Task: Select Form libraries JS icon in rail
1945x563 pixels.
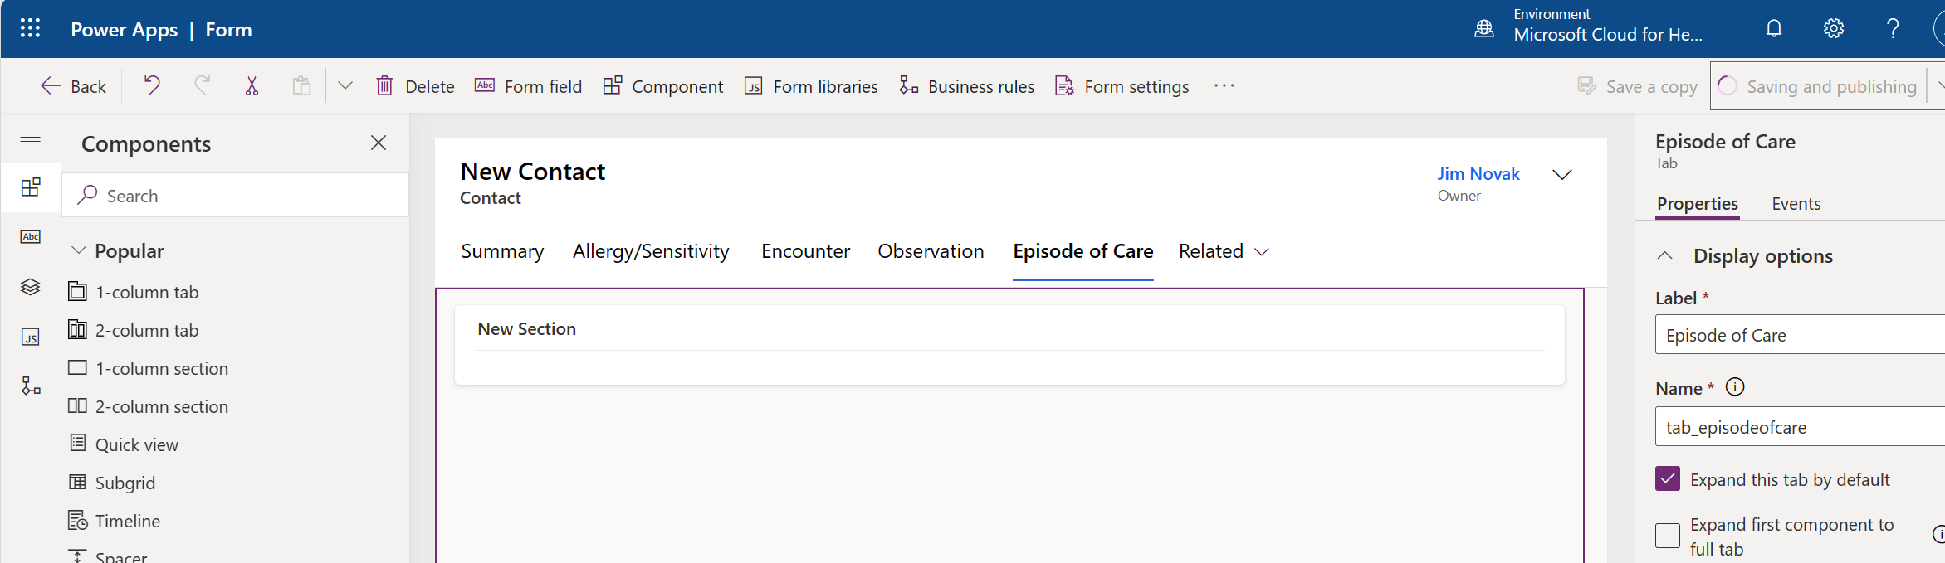Action: (x=31, y=337)
